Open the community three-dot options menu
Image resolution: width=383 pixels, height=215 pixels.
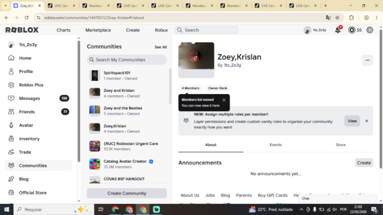click(367, 60)
